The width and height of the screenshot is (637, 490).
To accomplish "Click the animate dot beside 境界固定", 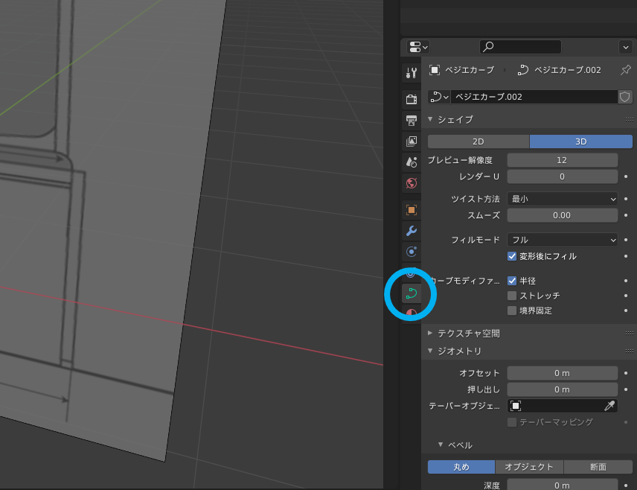I will point(626,311).
